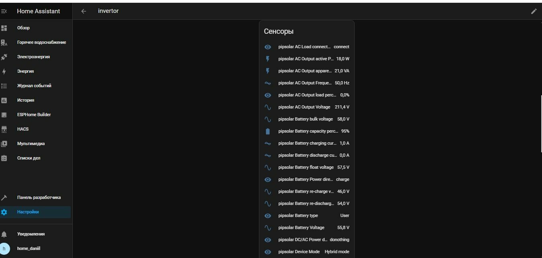Screen dimensions: 542x258
Task: Open home_daniil user profile avatar
Action: pos(4,248)
